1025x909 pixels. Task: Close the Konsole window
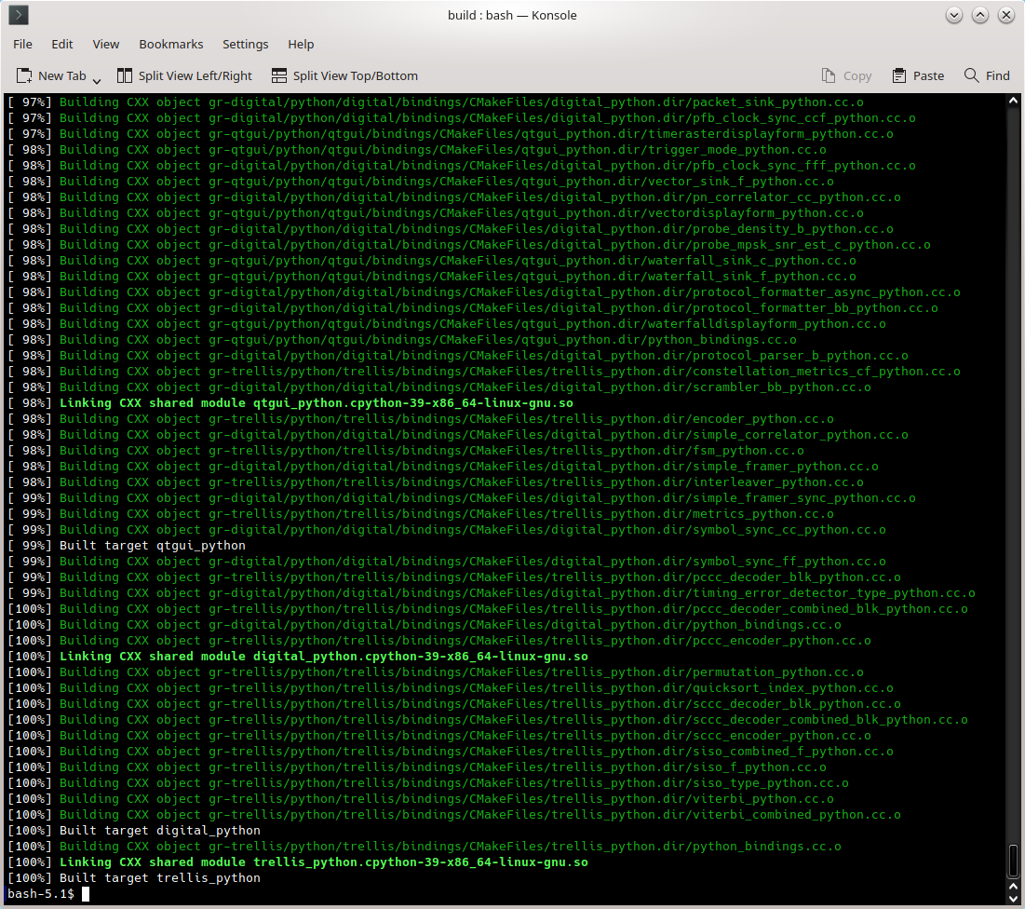click(1006, 16)
